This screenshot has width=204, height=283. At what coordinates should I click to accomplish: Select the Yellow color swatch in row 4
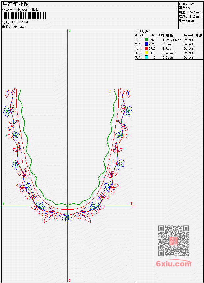pyautogui.click(x=146, y=53)
